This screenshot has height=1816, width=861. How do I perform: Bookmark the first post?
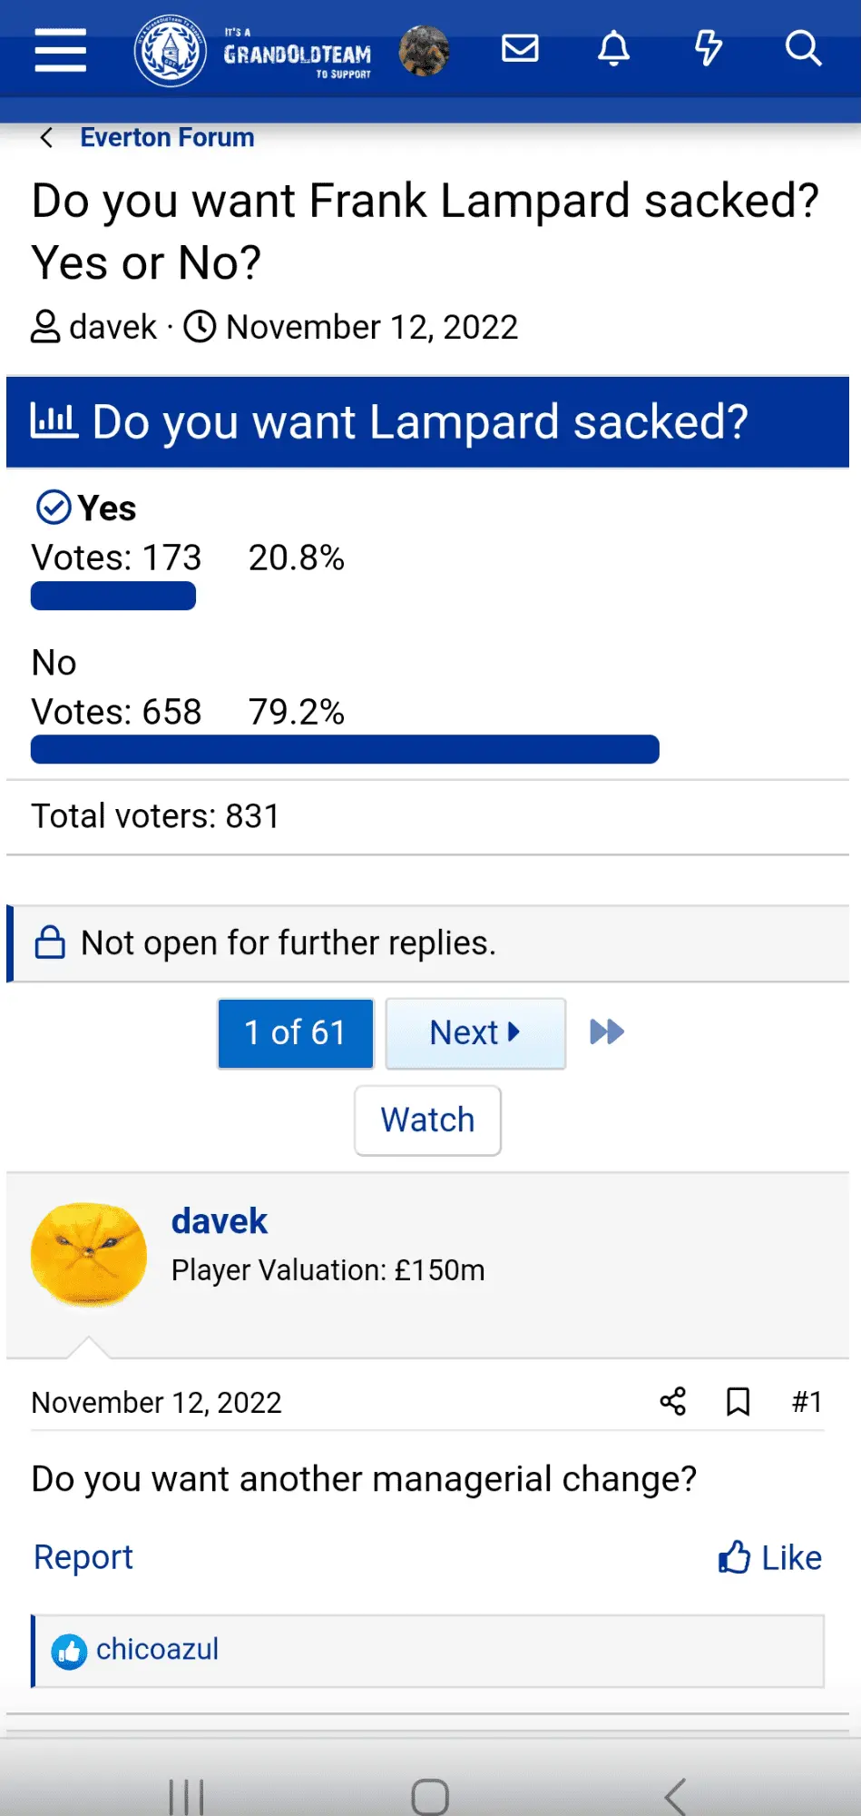(738, 1402)
